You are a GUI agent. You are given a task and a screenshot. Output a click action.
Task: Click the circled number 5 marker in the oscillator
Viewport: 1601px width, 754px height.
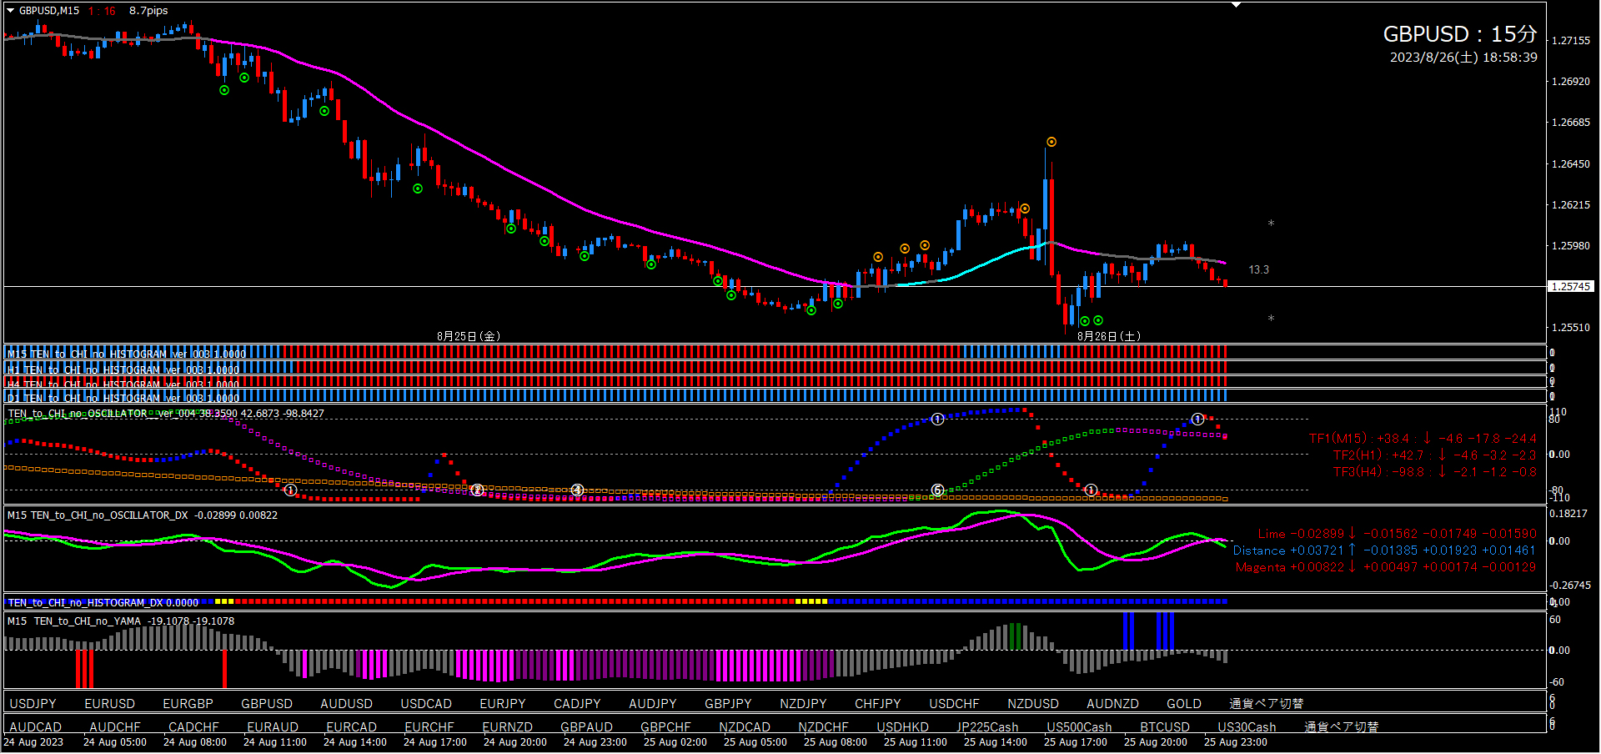point(937,490)
